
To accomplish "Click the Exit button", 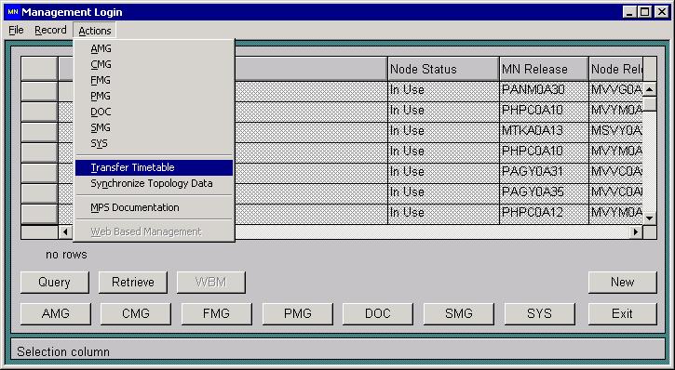I will [x=623, y=313].
